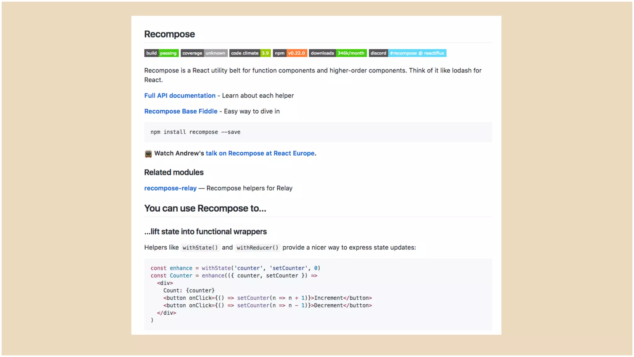Open the Full API documentation link
This screenshot has height=357, width=634.
180,95
